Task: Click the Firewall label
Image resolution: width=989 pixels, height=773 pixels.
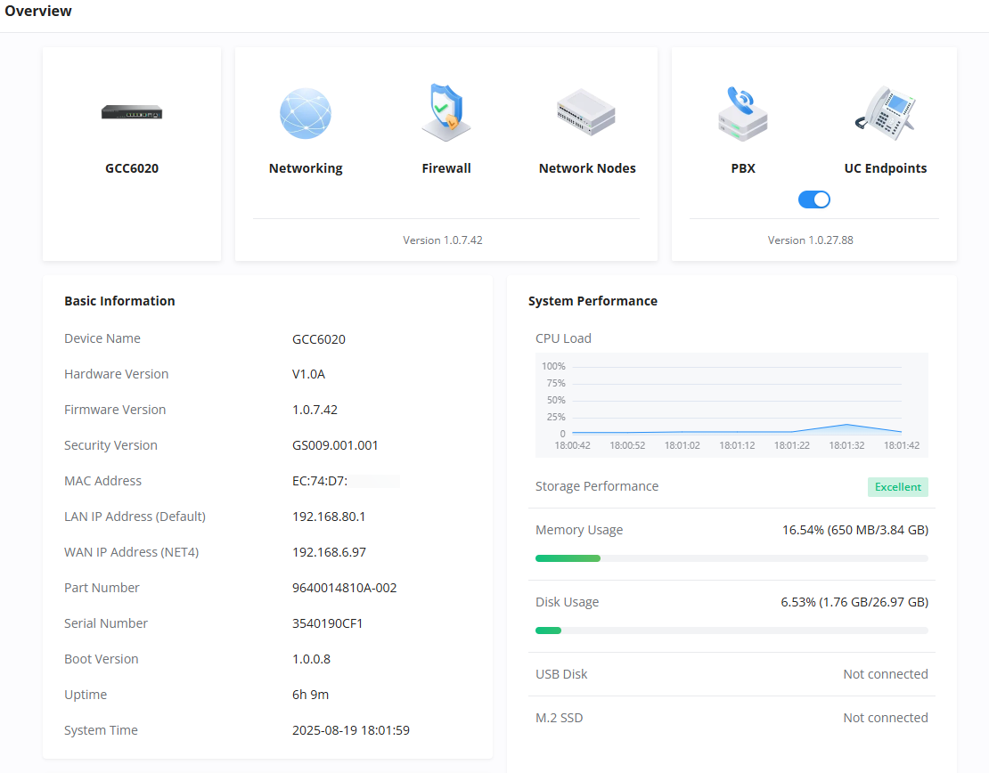Action: [445, 168]
